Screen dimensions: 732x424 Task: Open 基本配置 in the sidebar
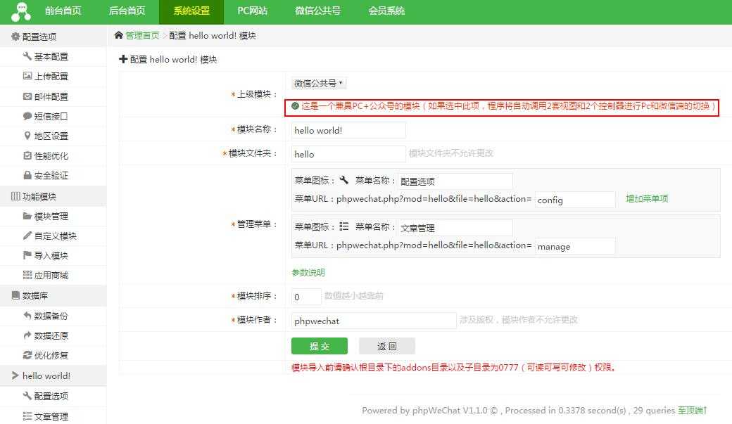tap(51, 56)
